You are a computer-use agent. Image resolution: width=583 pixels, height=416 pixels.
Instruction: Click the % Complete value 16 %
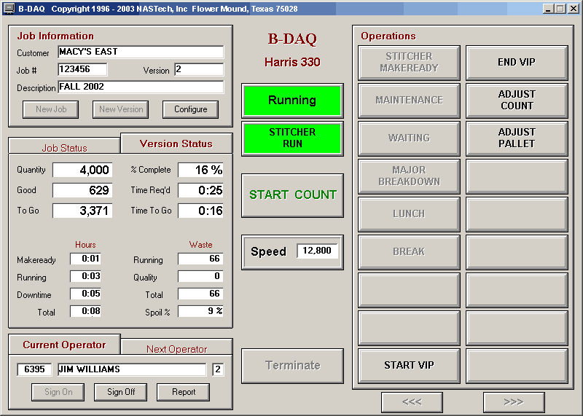point(201,170)
